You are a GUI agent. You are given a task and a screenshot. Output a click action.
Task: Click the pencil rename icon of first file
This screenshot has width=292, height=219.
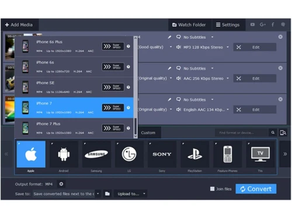click(169, 37)
